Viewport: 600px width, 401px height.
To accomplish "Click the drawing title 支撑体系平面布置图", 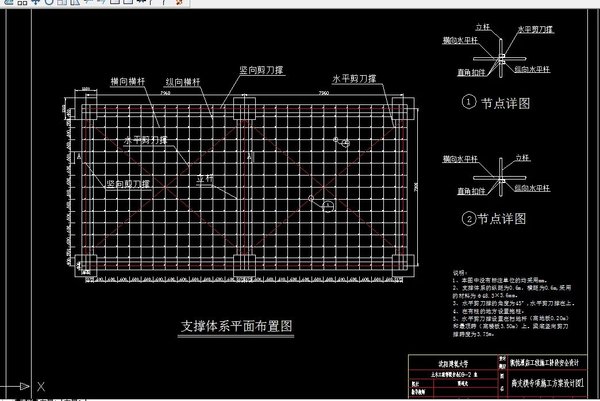I will (235, 325).
